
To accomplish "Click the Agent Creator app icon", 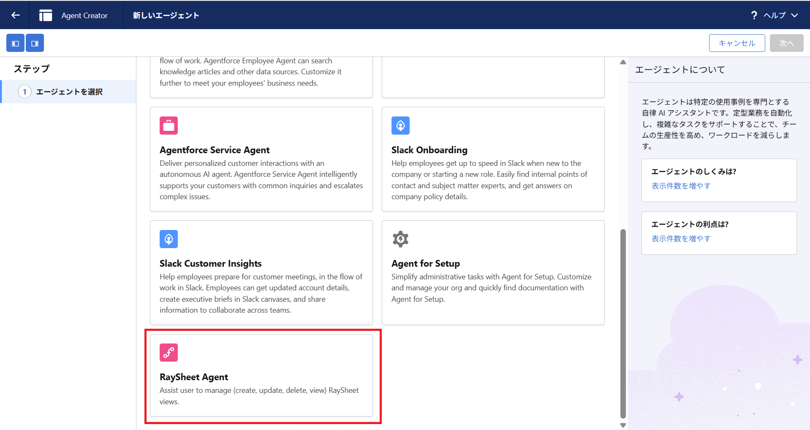I will coord(46,15).
